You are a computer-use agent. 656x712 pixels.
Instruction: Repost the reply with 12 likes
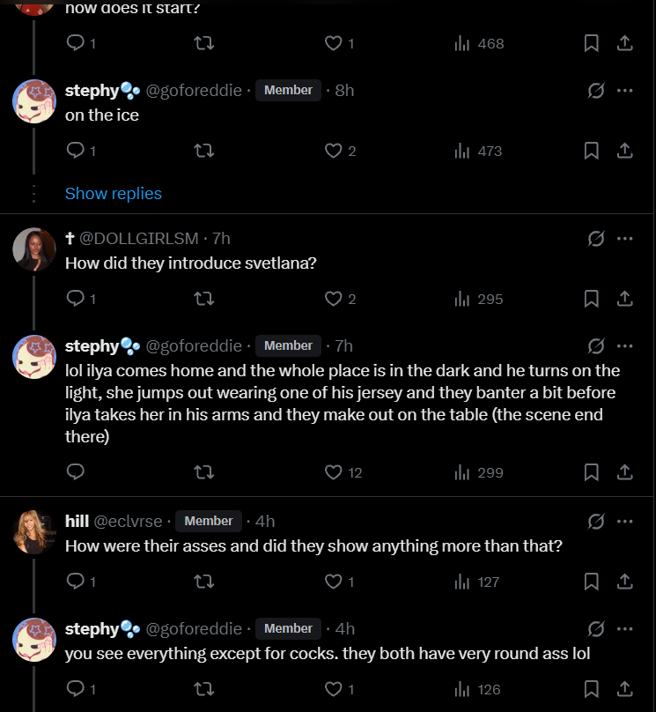[x=204, y=473]
